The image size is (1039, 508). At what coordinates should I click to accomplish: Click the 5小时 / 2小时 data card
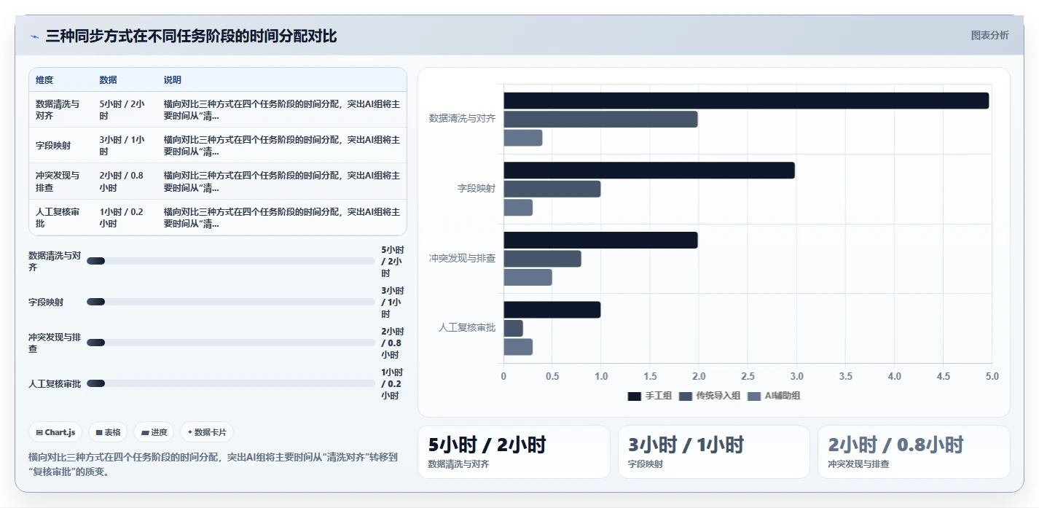pos(514,452)
